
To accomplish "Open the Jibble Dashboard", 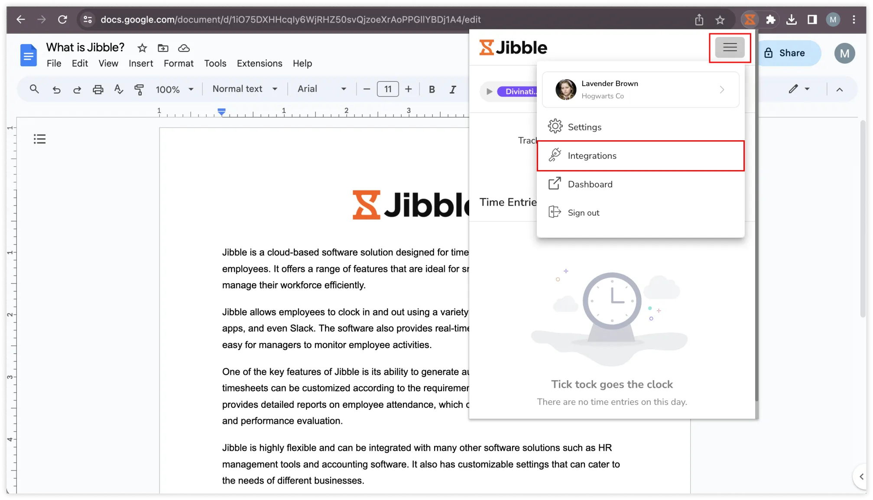I will (x=590, y=184).
